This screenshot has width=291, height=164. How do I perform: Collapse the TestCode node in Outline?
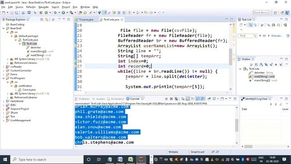[240, 69]
